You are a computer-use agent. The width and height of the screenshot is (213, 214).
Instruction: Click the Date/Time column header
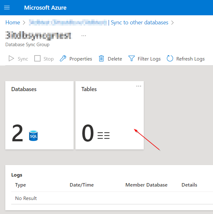[x=82, y=185]
